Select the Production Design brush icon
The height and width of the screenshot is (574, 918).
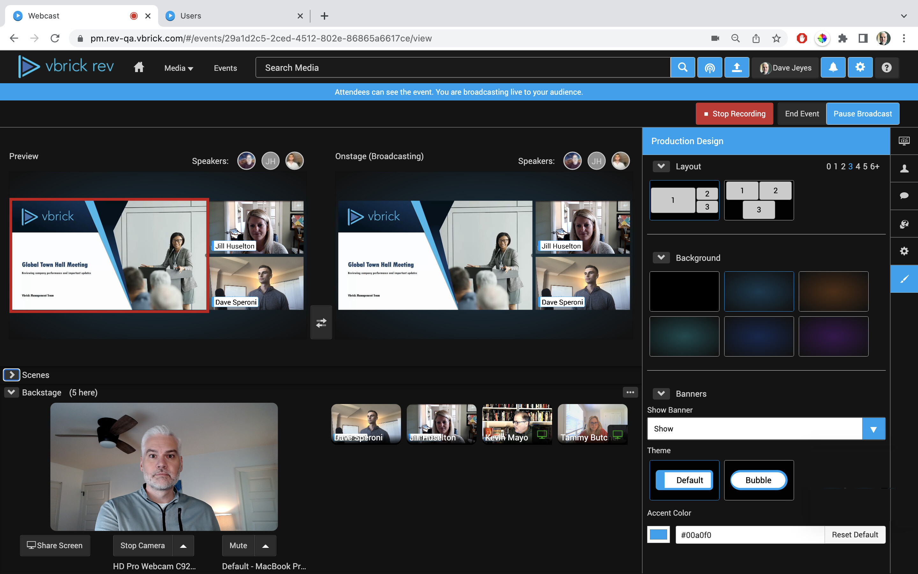click(x=904, y=279)
